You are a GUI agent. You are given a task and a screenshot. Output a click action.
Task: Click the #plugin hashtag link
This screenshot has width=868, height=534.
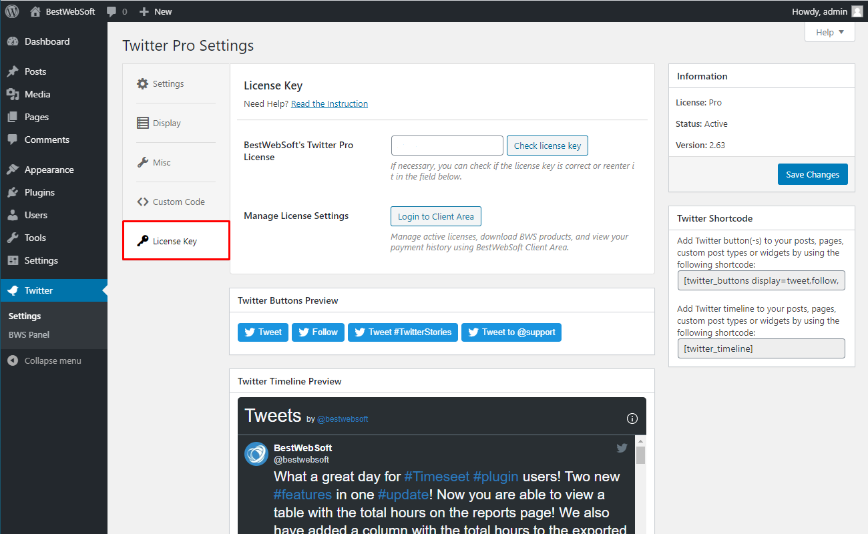pos(496,477)
